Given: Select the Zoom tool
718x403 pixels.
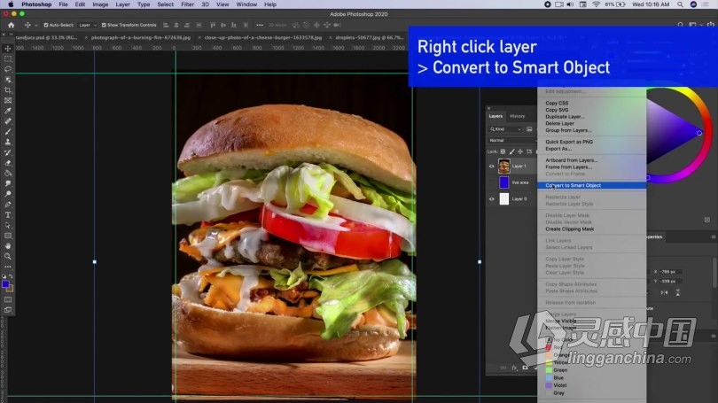Looking at the screenshot, I should (8, 256).
